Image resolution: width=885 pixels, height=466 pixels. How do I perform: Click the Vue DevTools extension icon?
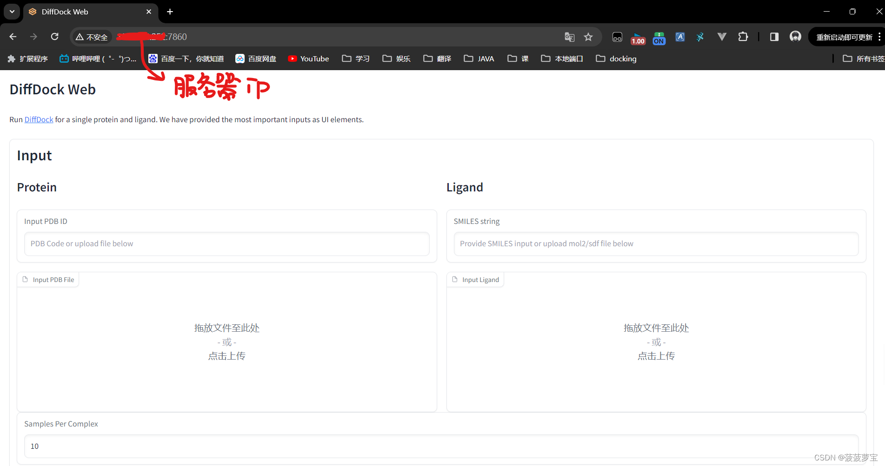click(721, 37)
